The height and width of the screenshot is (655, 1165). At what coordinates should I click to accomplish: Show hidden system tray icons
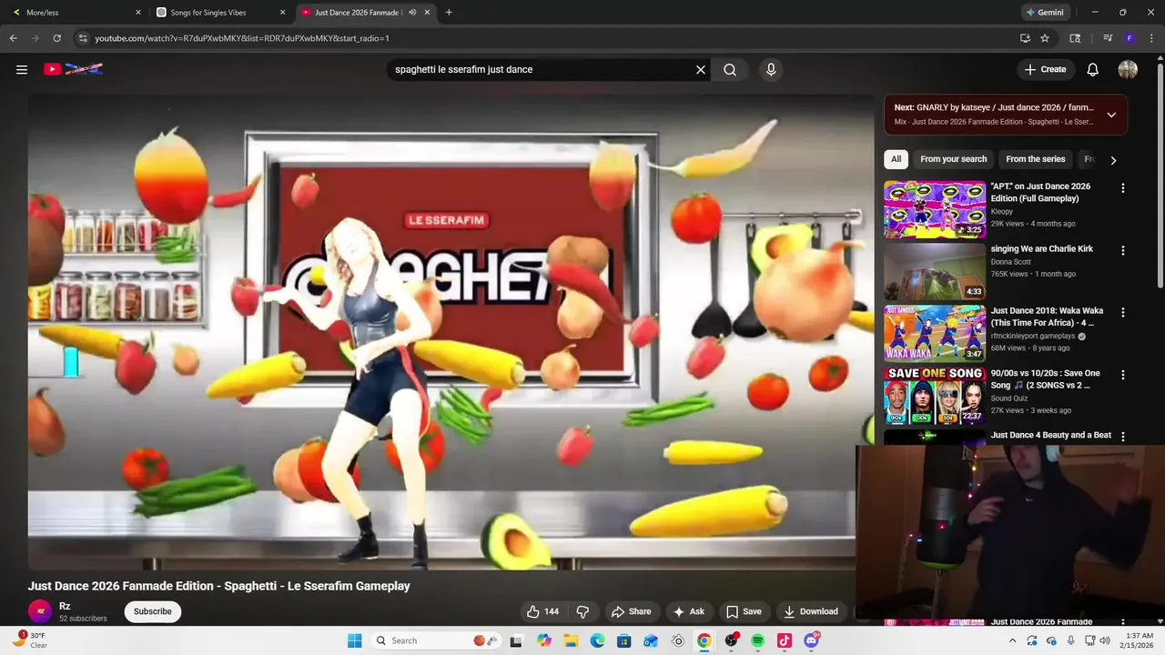pos(1012,640)
